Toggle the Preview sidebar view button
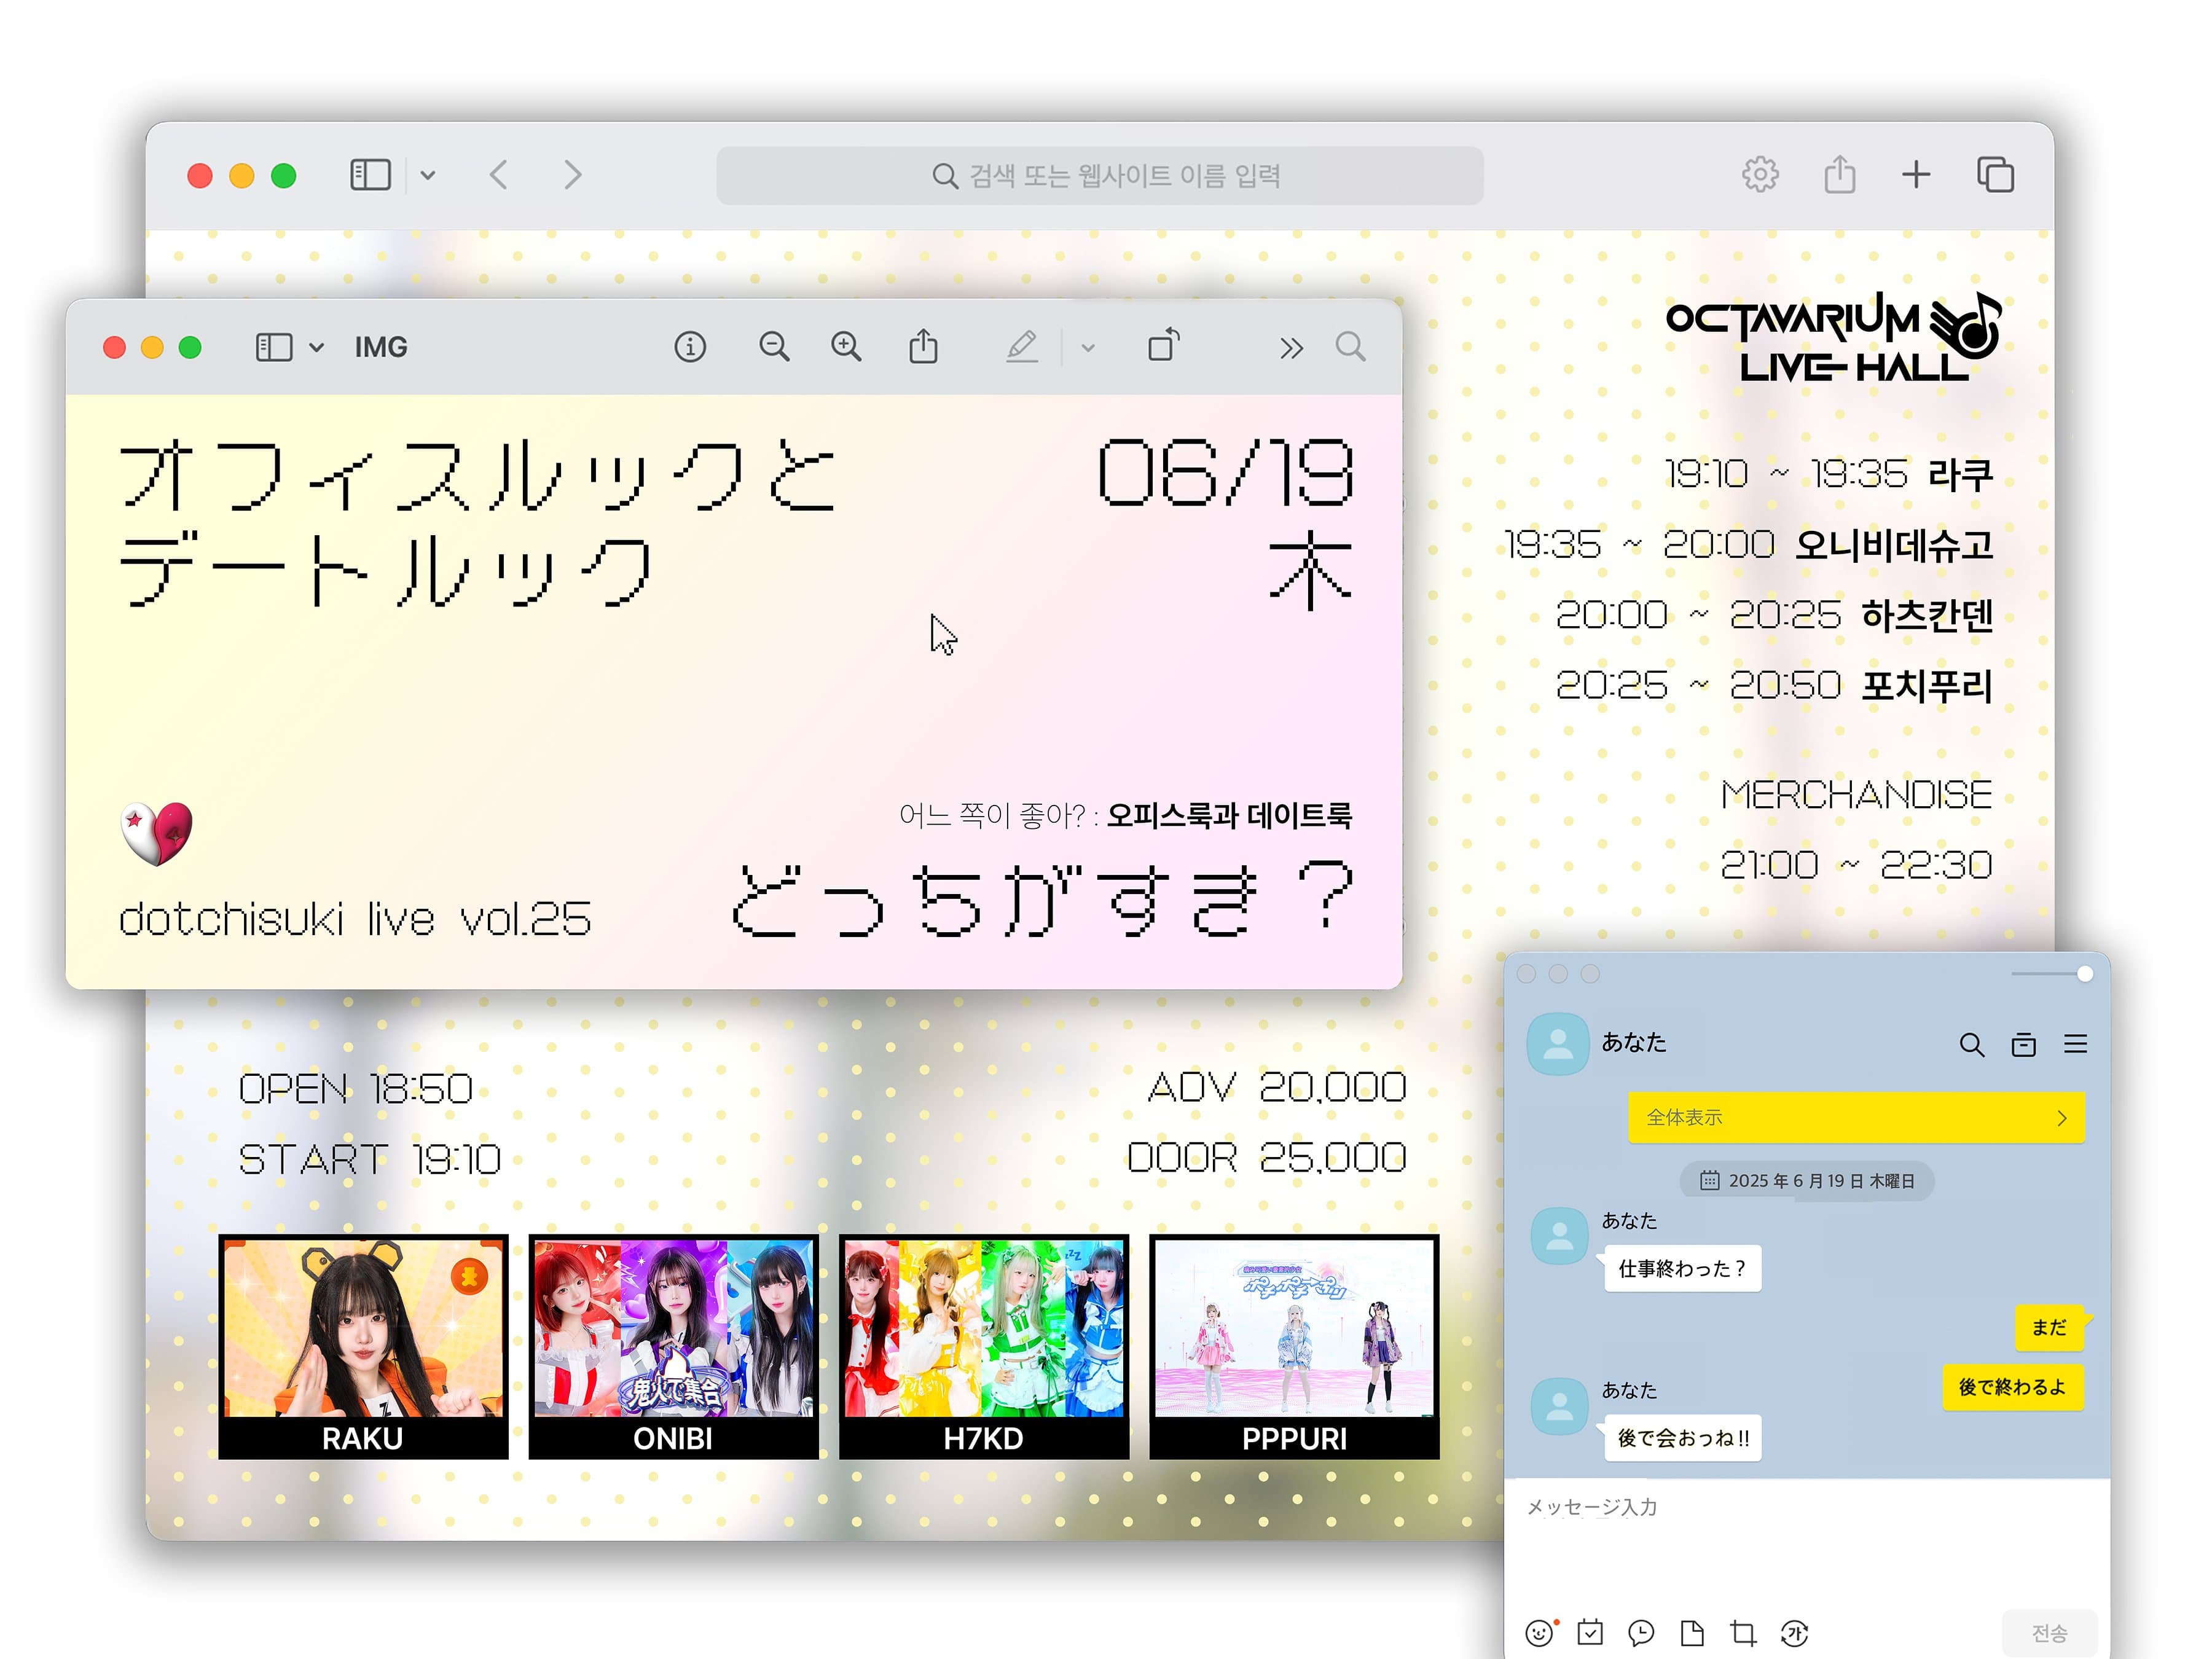The image size is (2212, 1659). tap(273, 347)
